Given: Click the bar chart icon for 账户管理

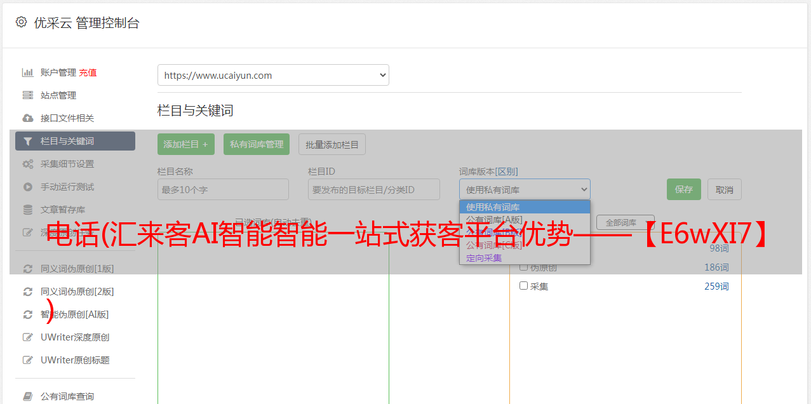Looking at the screenshot, I should click(x=27, y=72).
